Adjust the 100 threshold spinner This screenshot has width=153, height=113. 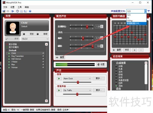coord(102,46)
